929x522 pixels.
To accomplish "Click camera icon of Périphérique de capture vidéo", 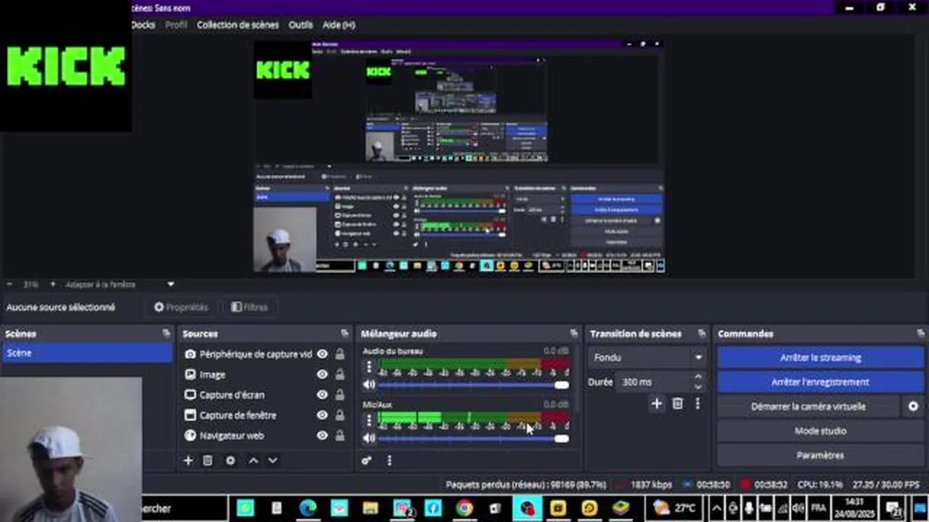I will (190, 355).
